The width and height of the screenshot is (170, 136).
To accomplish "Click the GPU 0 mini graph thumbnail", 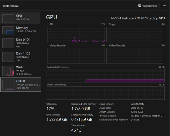I will 8,85.
